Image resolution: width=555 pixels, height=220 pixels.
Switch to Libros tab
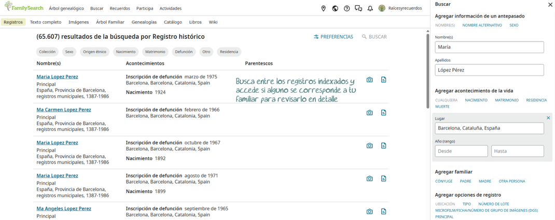point(196,22)
